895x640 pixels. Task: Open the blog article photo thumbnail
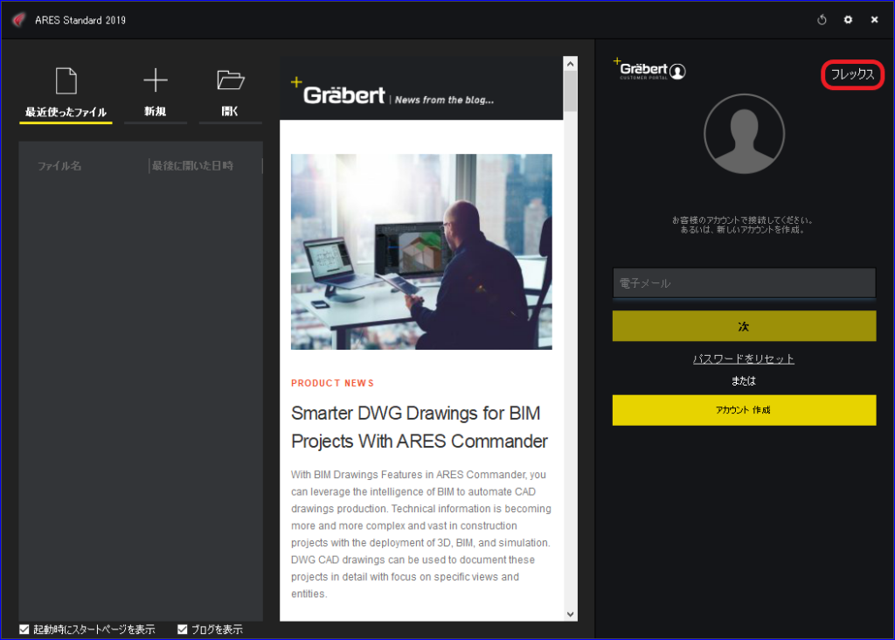click(421, 252)
